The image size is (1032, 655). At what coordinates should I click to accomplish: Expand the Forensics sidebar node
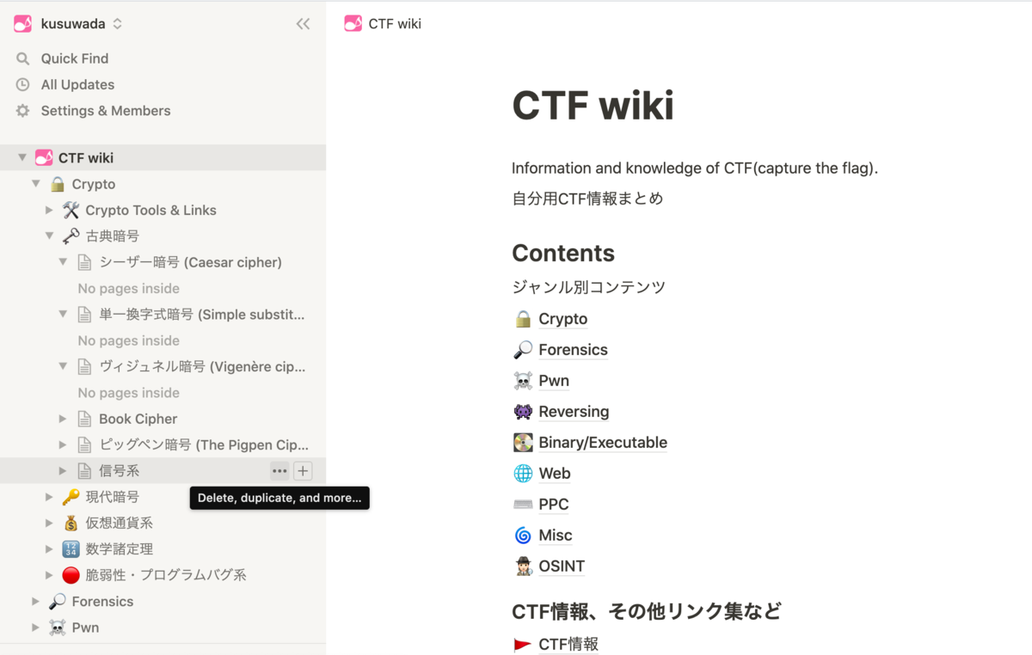(36, 602)
